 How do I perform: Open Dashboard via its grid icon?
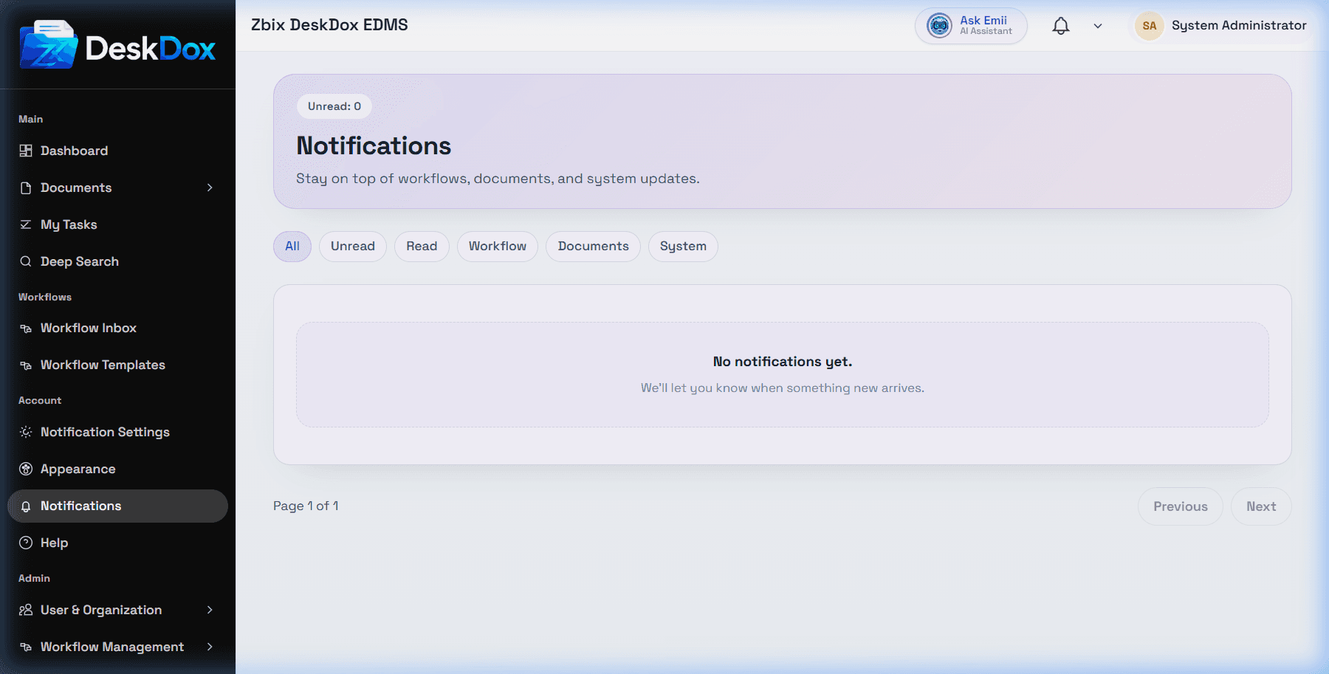[x=26, y=151]
